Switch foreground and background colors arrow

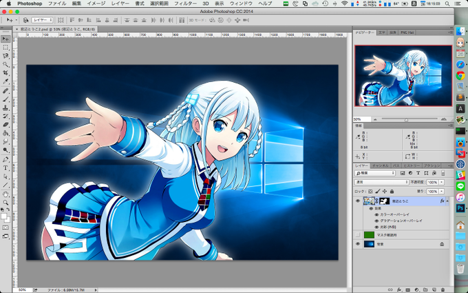[8, 210]
